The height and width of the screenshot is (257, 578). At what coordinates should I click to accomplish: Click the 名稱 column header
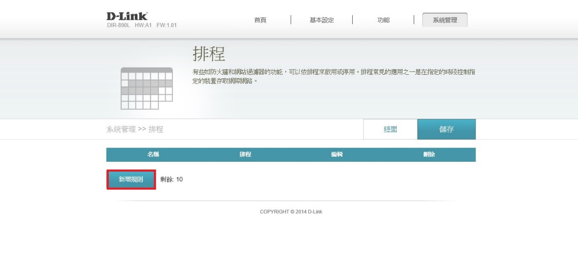point(153,154)
